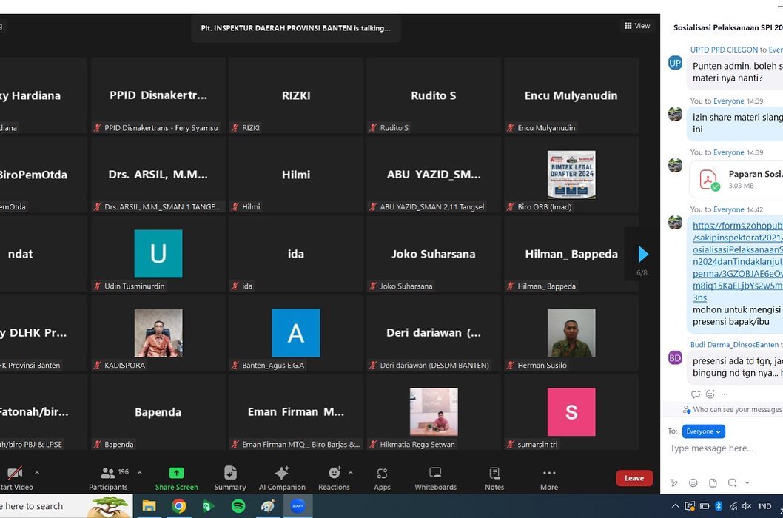This screenshot has height=518, width=783.
Task: Click the Share Screen button
Action: 176,477
